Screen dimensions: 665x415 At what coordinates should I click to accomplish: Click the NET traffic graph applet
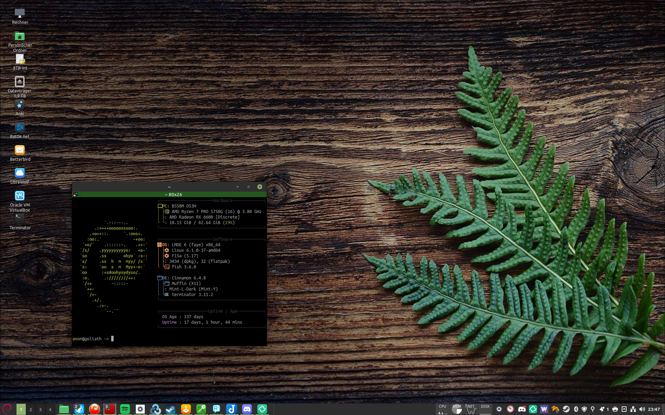click(x=471, y=409)
